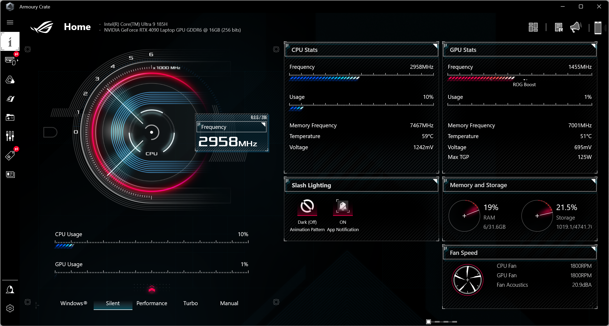Open the dashboard layout edit icon
609x326 pixels.
(533, 27)
